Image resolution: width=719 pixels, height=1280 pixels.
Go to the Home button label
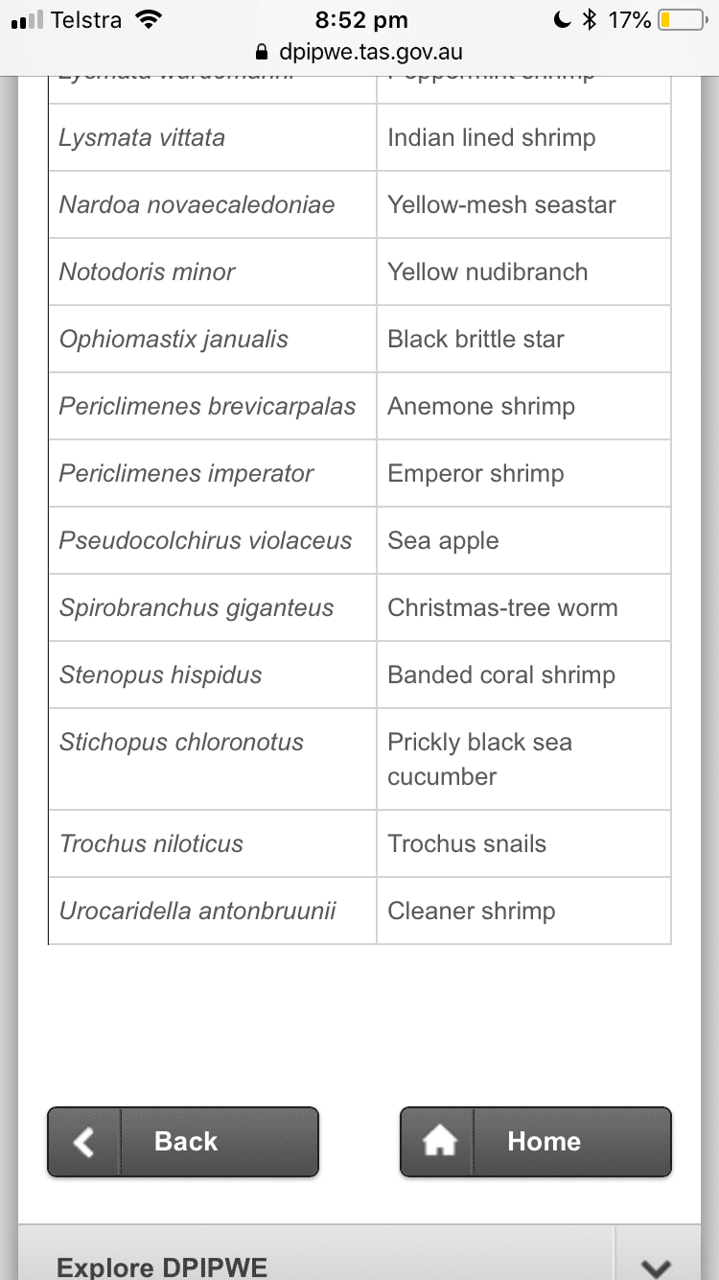point(544,1142)
